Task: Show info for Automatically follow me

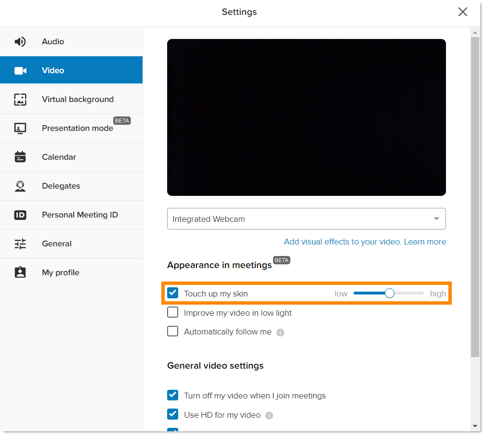Action: click(280, 333)
